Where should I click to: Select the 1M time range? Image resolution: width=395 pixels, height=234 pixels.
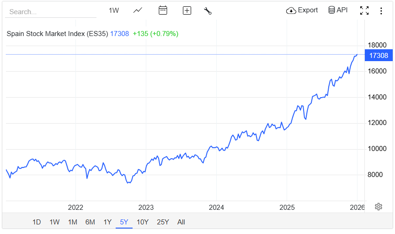click(72, 222)
